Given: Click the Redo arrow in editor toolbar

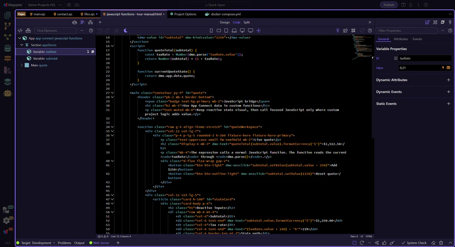Looking at the screenshot, I should tap(108, 30).
